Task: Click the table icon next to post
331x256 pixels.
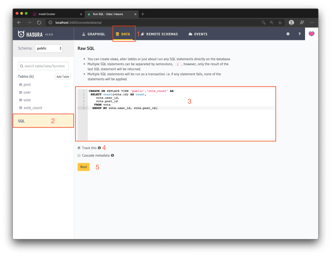Action: click(21, 84)
